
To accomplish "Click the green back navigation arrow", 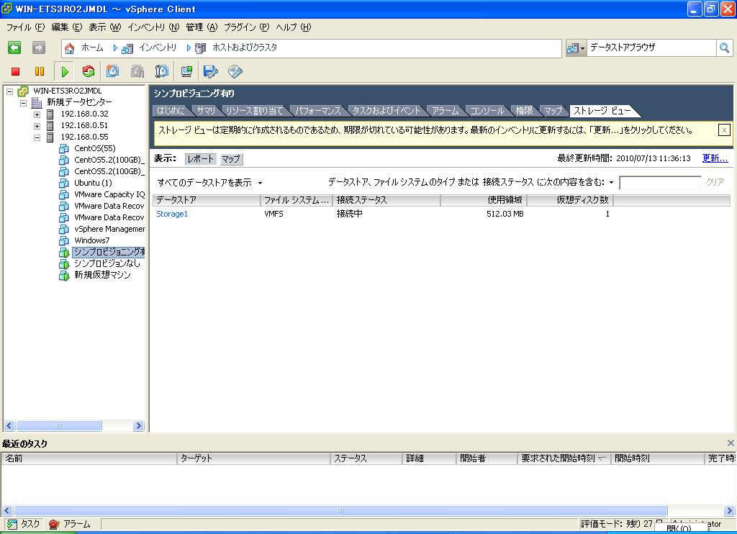I will (x=14, y=47).
